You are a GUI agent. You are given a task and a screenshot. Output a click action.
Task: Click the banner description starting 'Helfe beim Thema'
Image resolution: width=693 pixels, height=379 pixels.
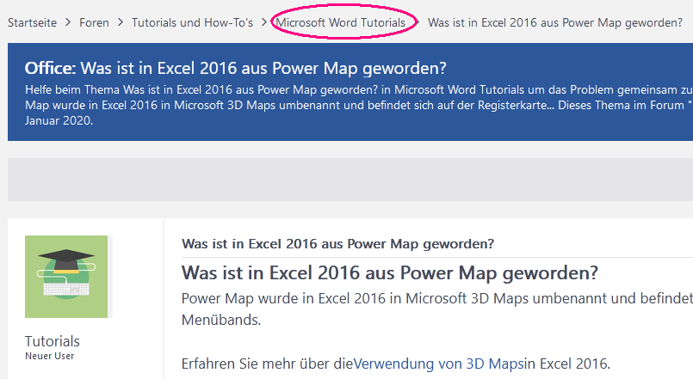[359, 105]
